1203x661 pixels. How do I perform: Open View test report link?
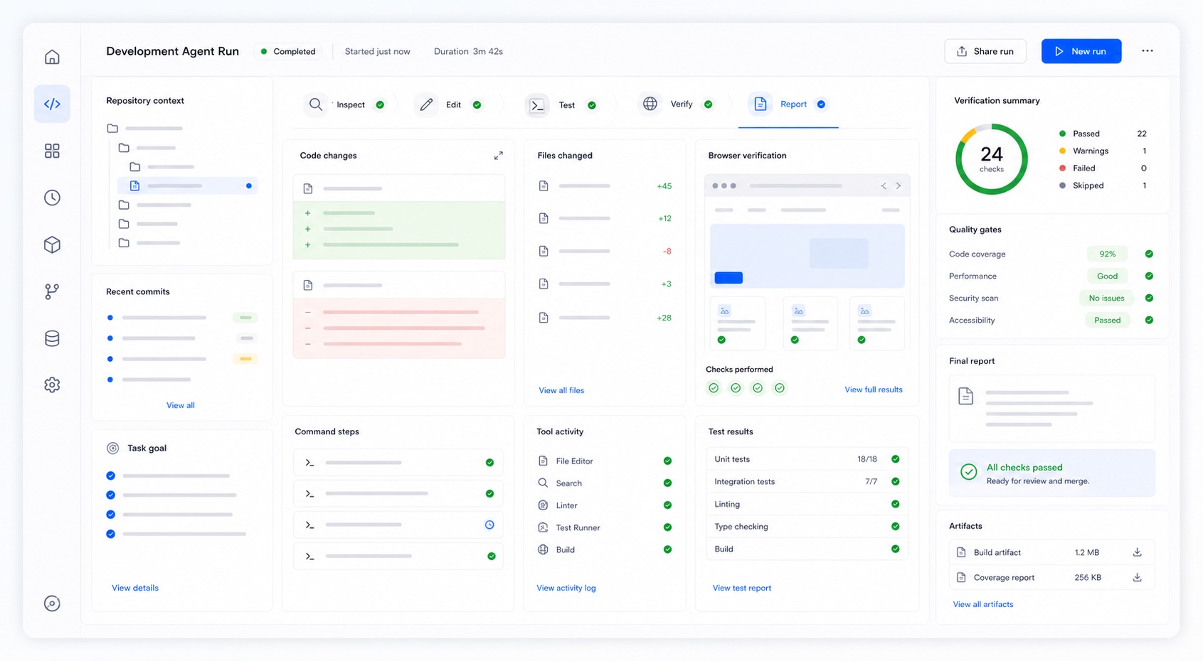[742, 588]
